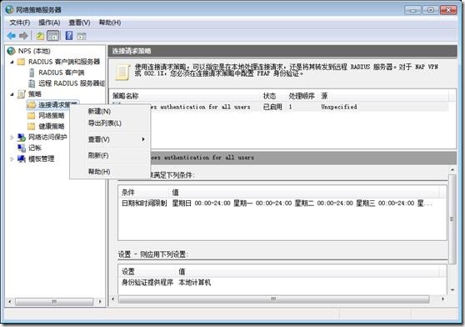Click the details pane vertical scrollbar thumb

click(x=452, y=219)
